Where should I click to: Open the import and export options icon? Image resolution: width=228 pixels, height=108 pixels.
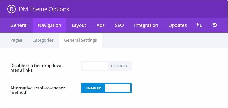pos(199,25)
